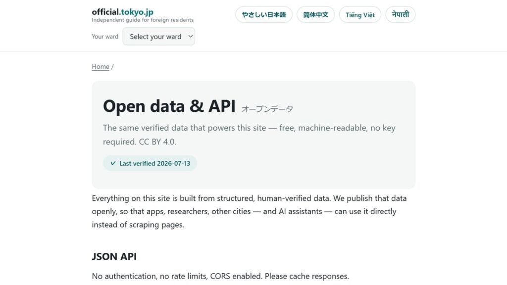Open the Select your ward dropdown

(x=159, y=37)
